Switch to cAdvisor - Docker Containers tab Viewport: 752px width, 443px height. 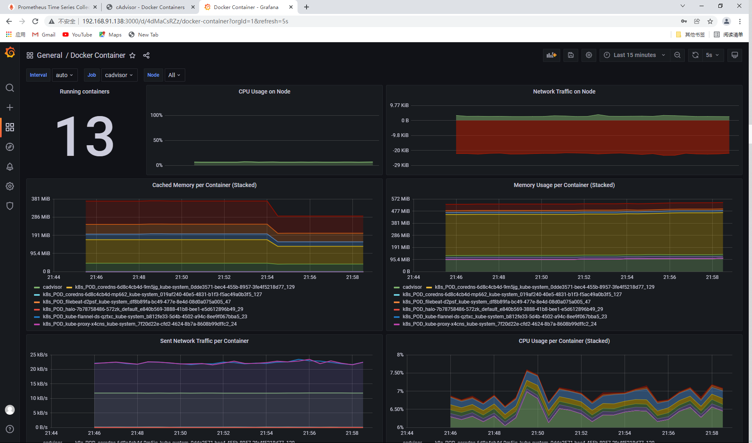pyautogui.click(x=150, y=7)
